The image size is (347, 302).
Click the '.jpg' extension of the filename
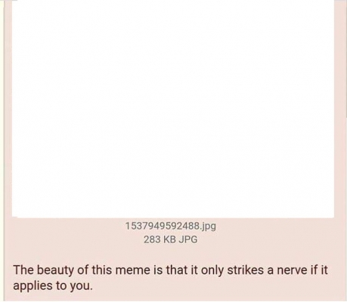point(208,226)
